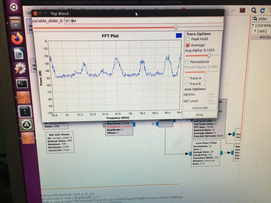Open LibreOffice Writer in the dock
Image resolution: width=271 pixels, height=203 pixels.
pyautogui.click(x=19, y=54)
